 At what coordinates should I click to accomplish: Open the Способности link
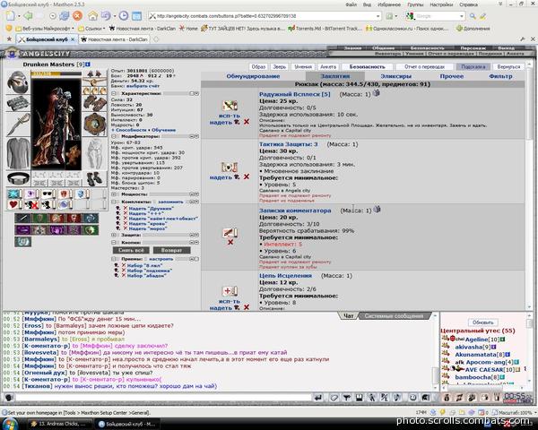[x=131, y=130]
